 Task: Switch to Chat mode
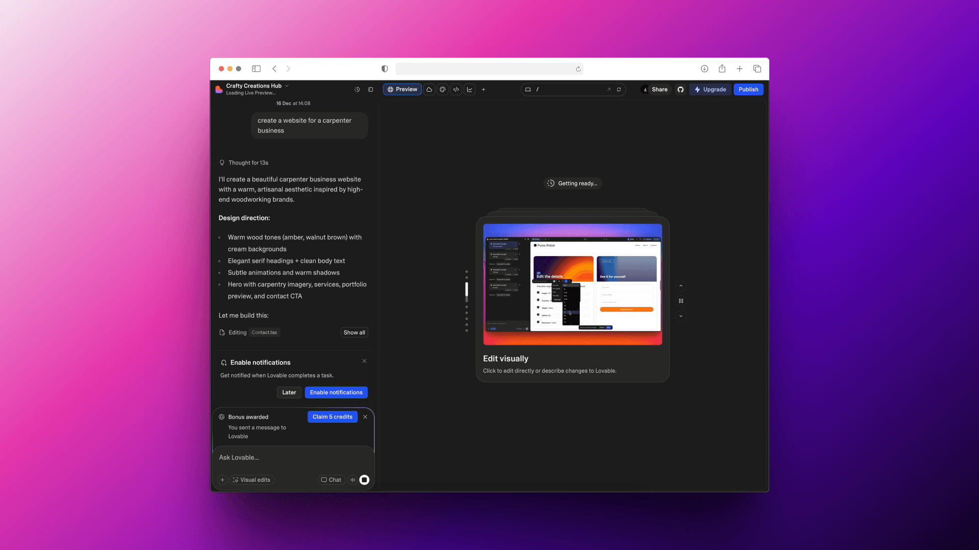click(x=331, y=480)
